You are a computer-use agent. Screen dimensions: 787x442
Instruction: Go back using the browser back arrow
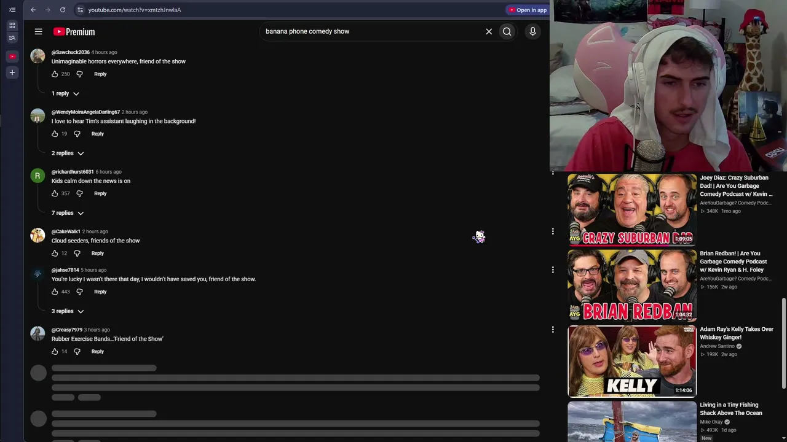(33, 10)
